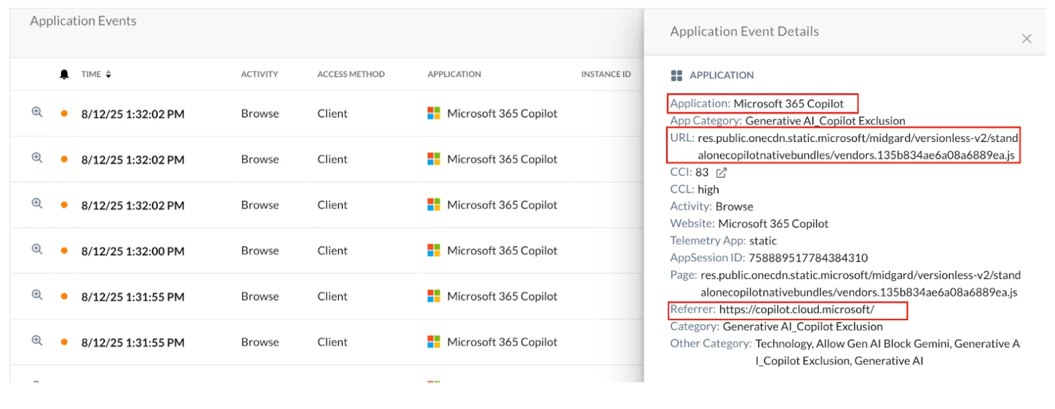Click the Other Category value list
Viewport: 1055px width, 409px height.
887,352
